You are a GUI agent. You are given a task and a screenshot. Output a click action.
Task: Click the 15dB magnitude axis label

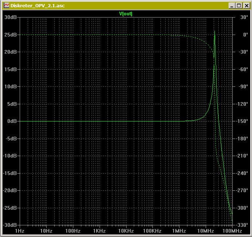click(x=10, y=69)
